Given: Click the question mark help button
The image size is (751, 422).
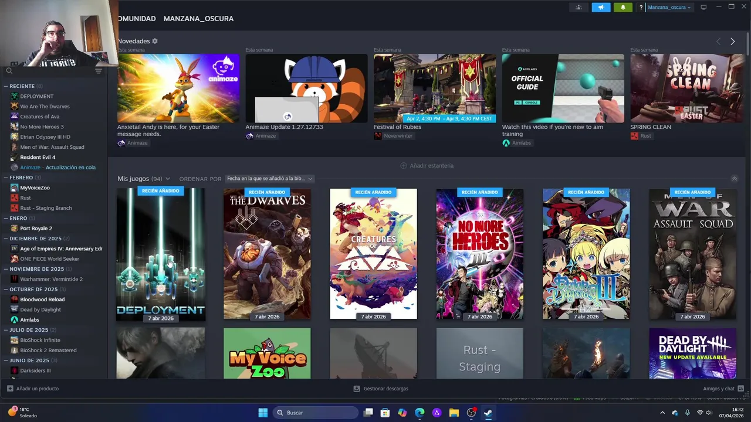Looking at the screenshot, I should tap(641, 8).
